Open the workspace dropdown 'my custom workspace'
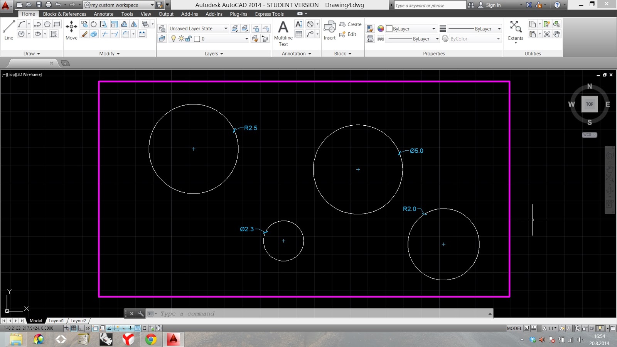This screenshot has width=617, height=347. (119, 5)
